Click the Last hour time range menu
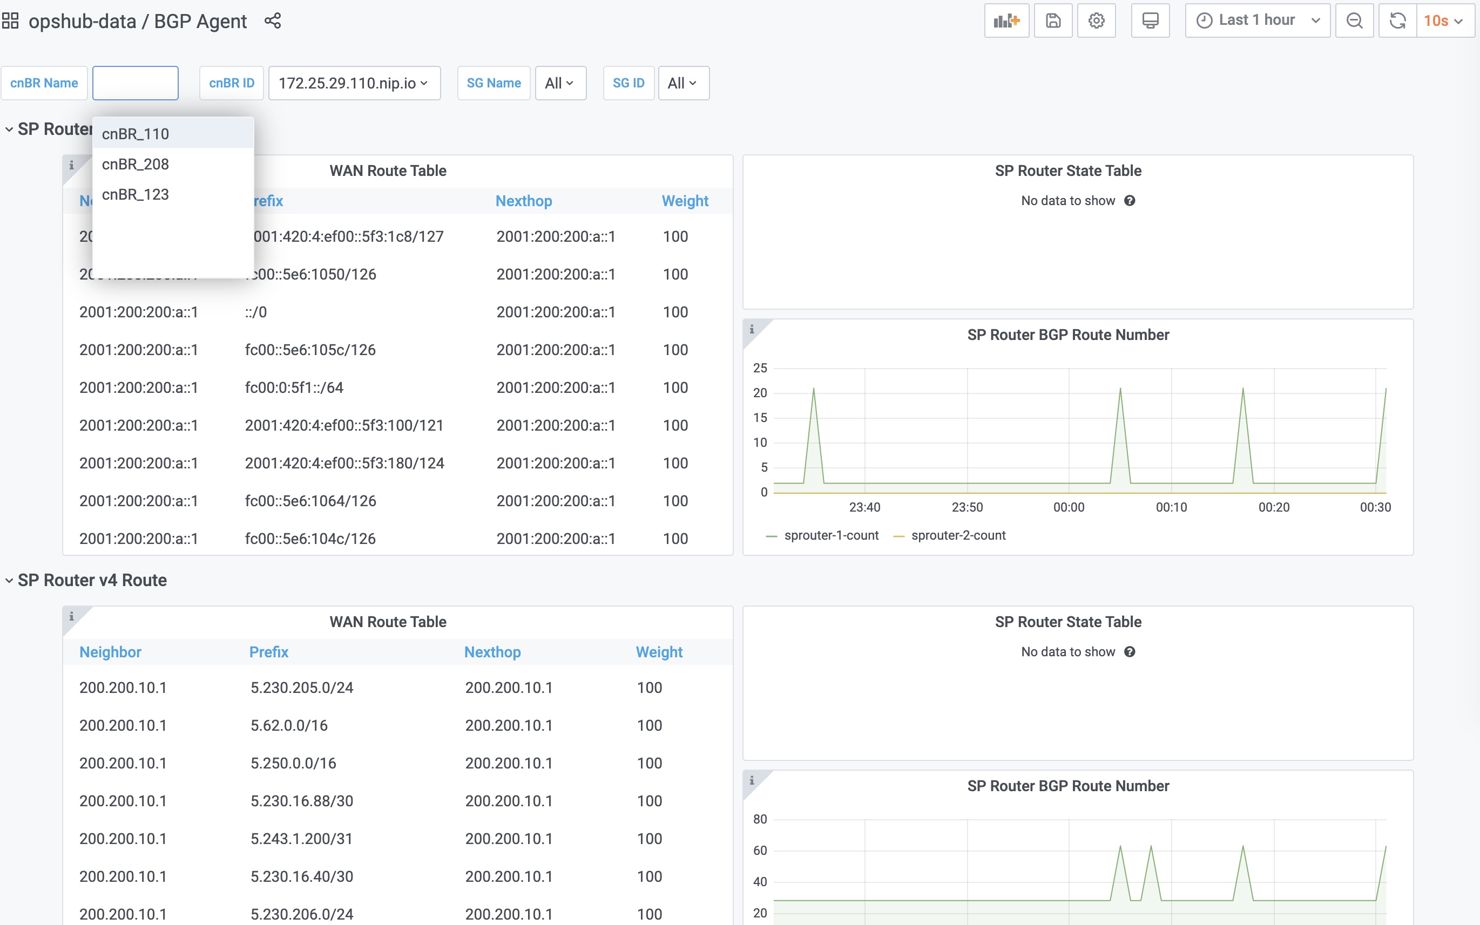 [1259, 21]
